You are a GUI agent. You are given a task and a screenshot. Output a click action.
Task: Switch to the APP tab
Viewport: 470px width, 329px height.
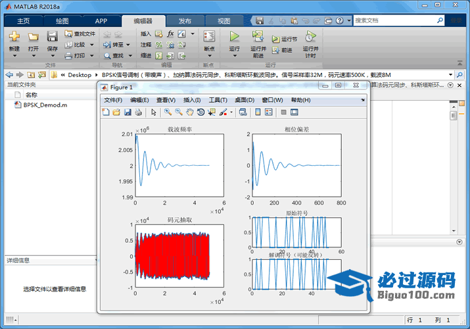click(x=101, y=21)
